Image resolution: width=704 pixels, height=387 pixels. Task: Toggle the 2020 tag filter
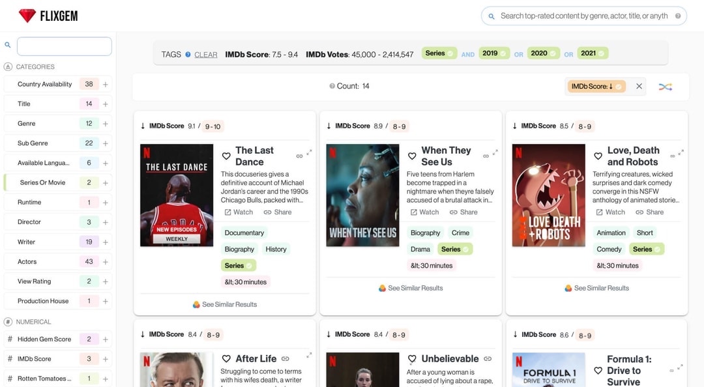543,53
